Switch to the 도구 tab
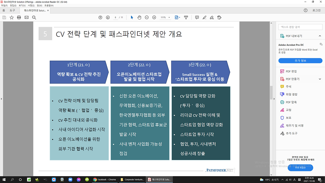Viewport: 325px width, 183px height. (x=12, y=10)
